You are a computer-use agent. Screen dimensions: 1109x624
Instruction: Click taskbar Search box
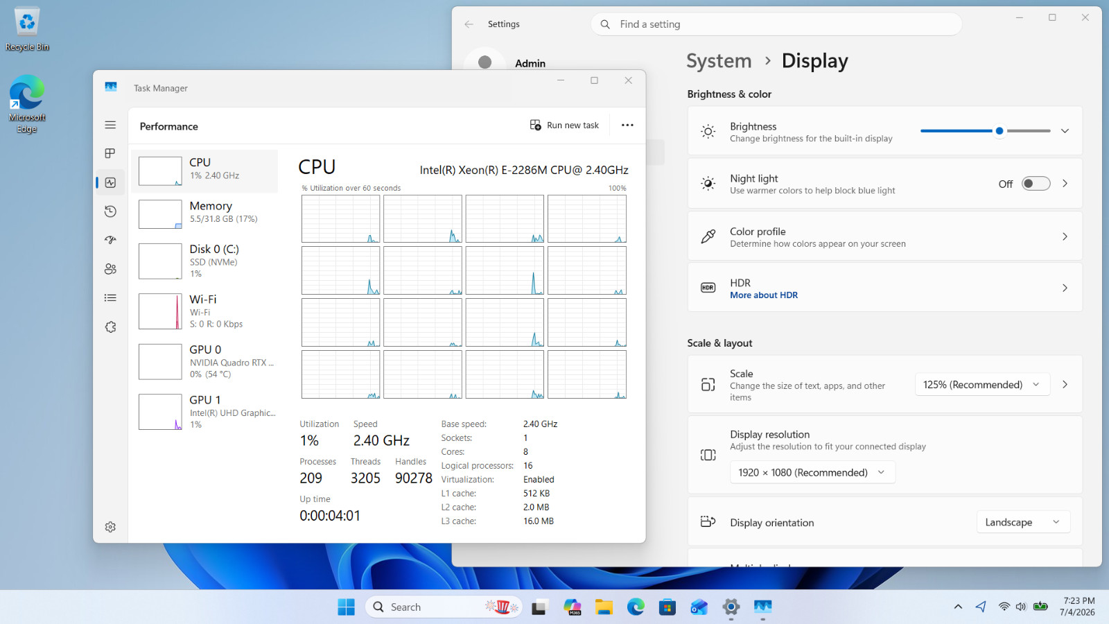pos(444,607)
